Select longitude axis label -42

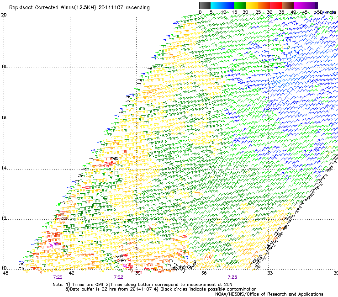[x=70, y=273]
